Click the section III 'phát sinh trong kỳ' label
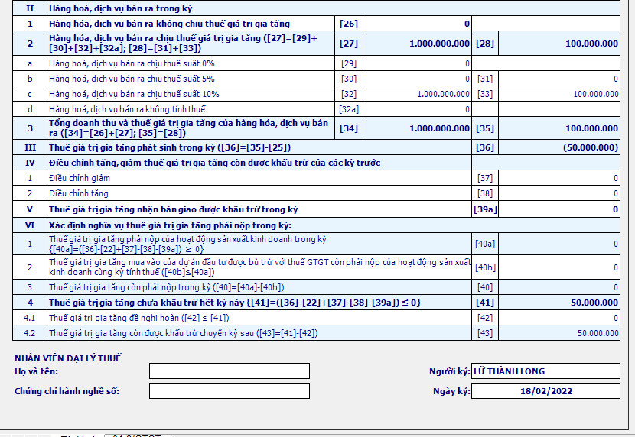The width and height of the screenshot is (635, 437). [x=170, y=147]
